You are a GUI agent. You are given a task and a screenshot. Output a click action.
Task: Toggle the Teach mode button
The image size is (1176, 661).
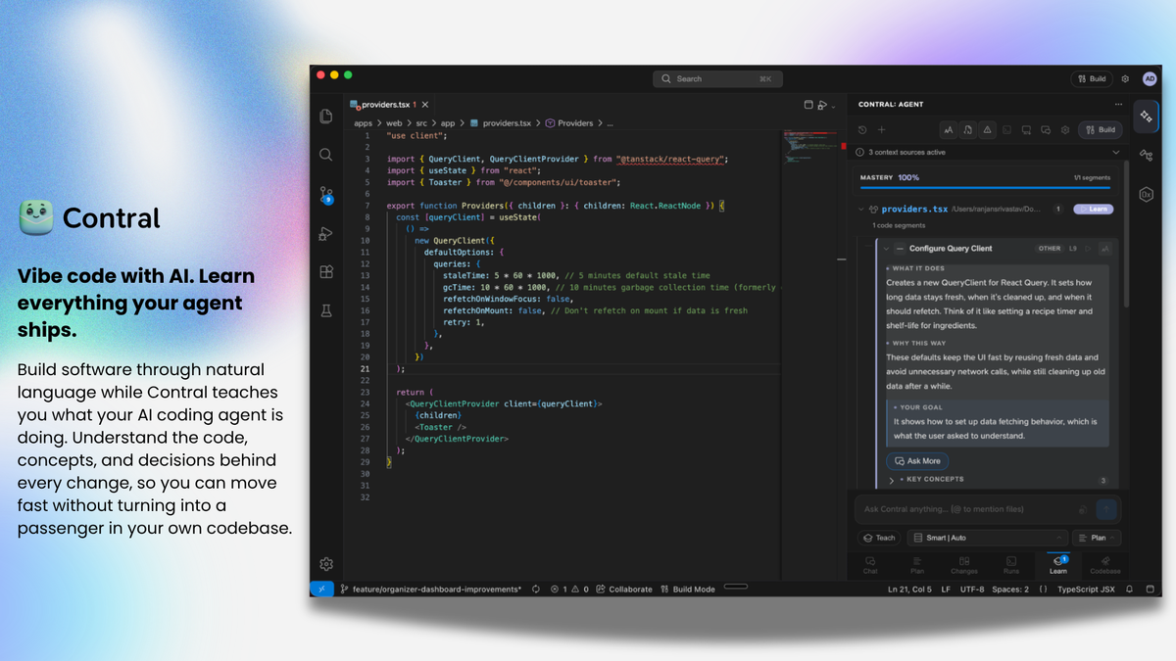879,538
